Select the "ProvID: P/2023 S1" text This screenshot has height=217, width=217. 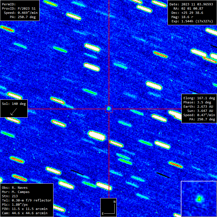(x=19, y=8)
